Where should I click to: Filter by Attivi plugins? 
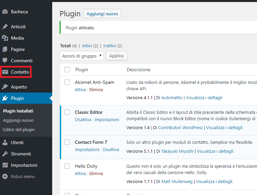tap(87, 46)
